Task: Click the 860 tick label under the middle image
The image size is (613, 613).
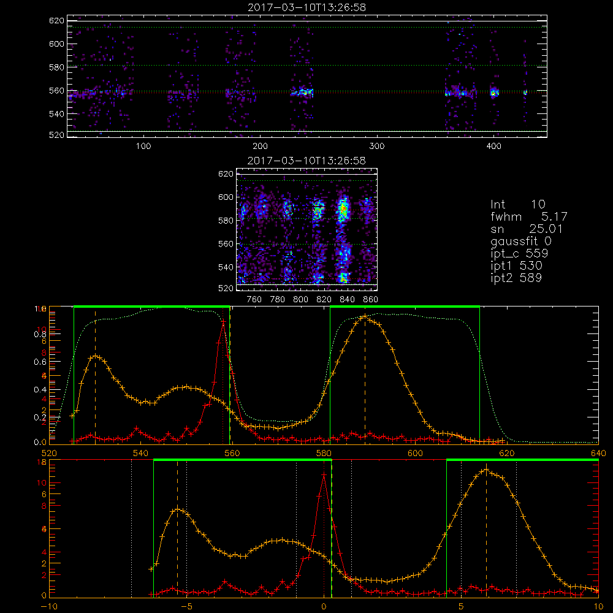Action: [x=371, y=300]
